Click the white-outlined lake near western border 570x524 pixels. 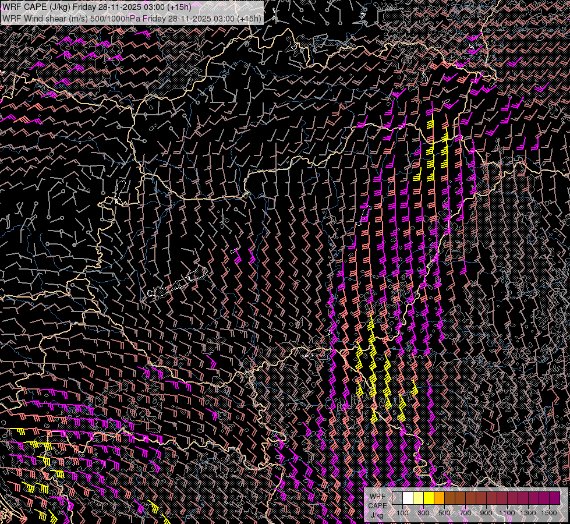coord(120,192)
